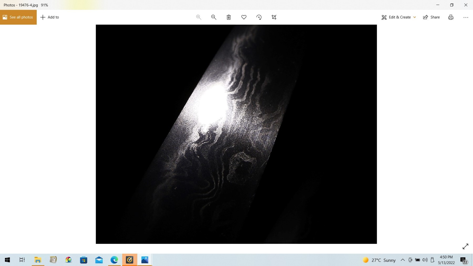Image resolution: width=473 pixels, height=266 pixels.
Task: Add photo to favorites with heart icon
Action: [x=244, y=17]
